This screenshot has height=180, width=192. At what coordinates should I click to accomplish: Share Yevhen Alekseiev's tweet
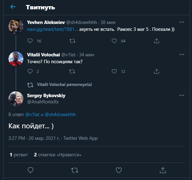pos(157,41)
